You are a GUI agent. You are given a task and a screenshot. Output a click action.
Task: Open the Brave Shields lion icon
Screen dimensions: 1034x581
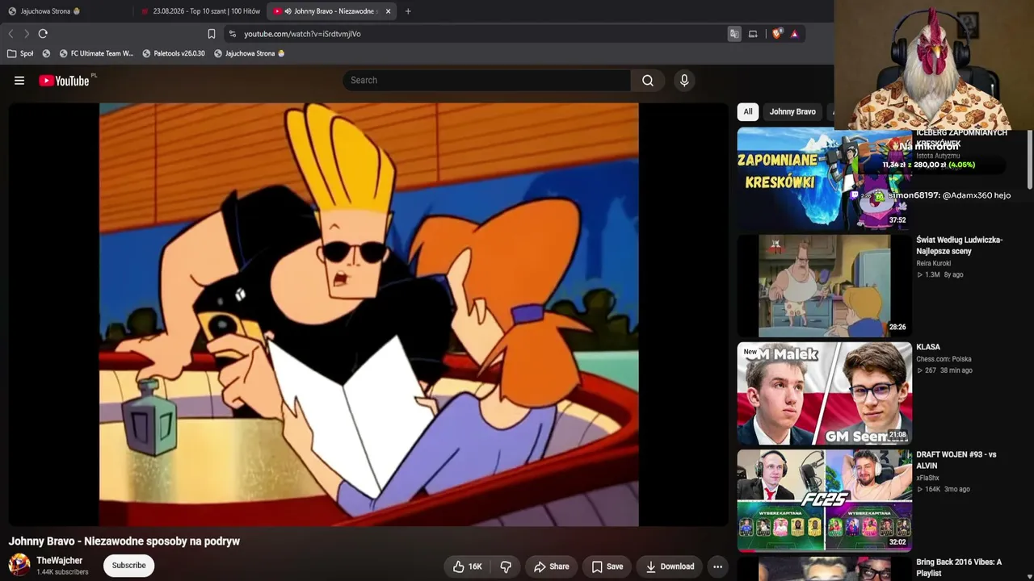(777, 34)
